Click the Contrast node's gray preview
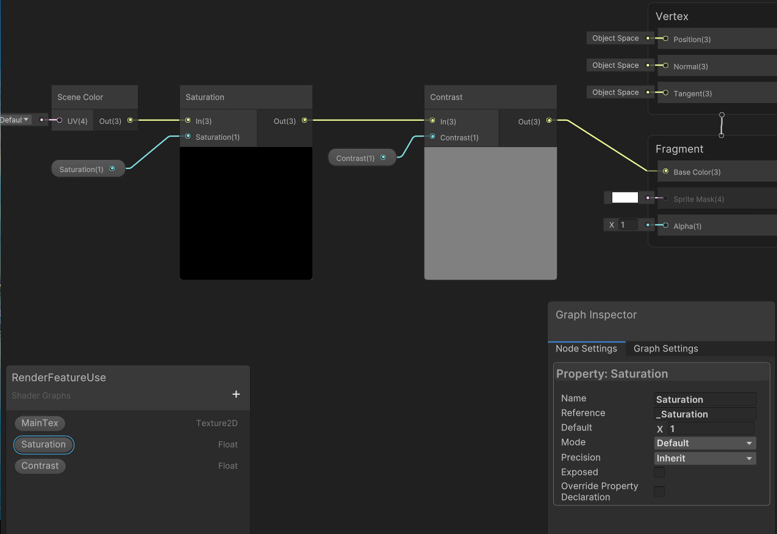The height and width of the screenshot is (534, 777). tap(490, 213)
